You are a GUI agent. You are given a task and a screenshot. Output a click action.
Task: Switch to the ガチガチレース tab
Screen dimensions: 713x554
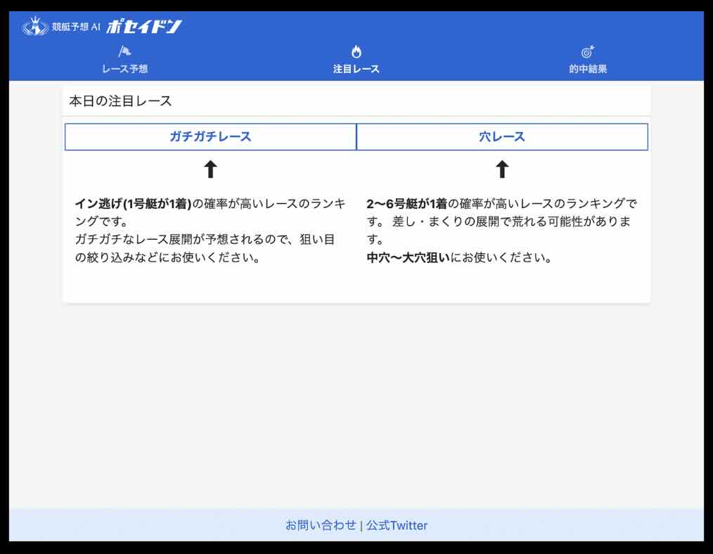pyautogui.click(x=210, y=136)
